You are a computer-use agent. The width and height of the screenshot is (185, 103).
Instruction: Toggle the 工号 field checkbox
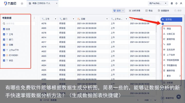4,34
